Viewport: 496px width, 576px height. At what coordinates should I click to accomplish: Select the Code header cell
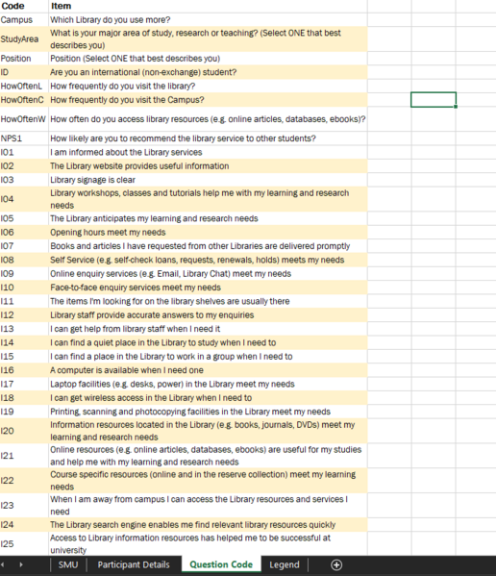[24, 6]
